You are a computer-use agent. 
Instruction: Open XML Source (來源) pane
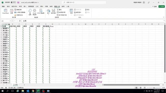point(71,11)
